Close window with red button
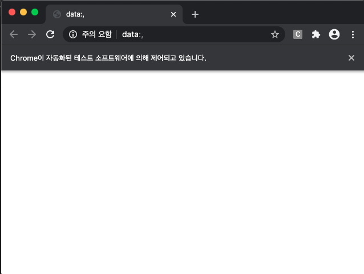 (12, 12)
